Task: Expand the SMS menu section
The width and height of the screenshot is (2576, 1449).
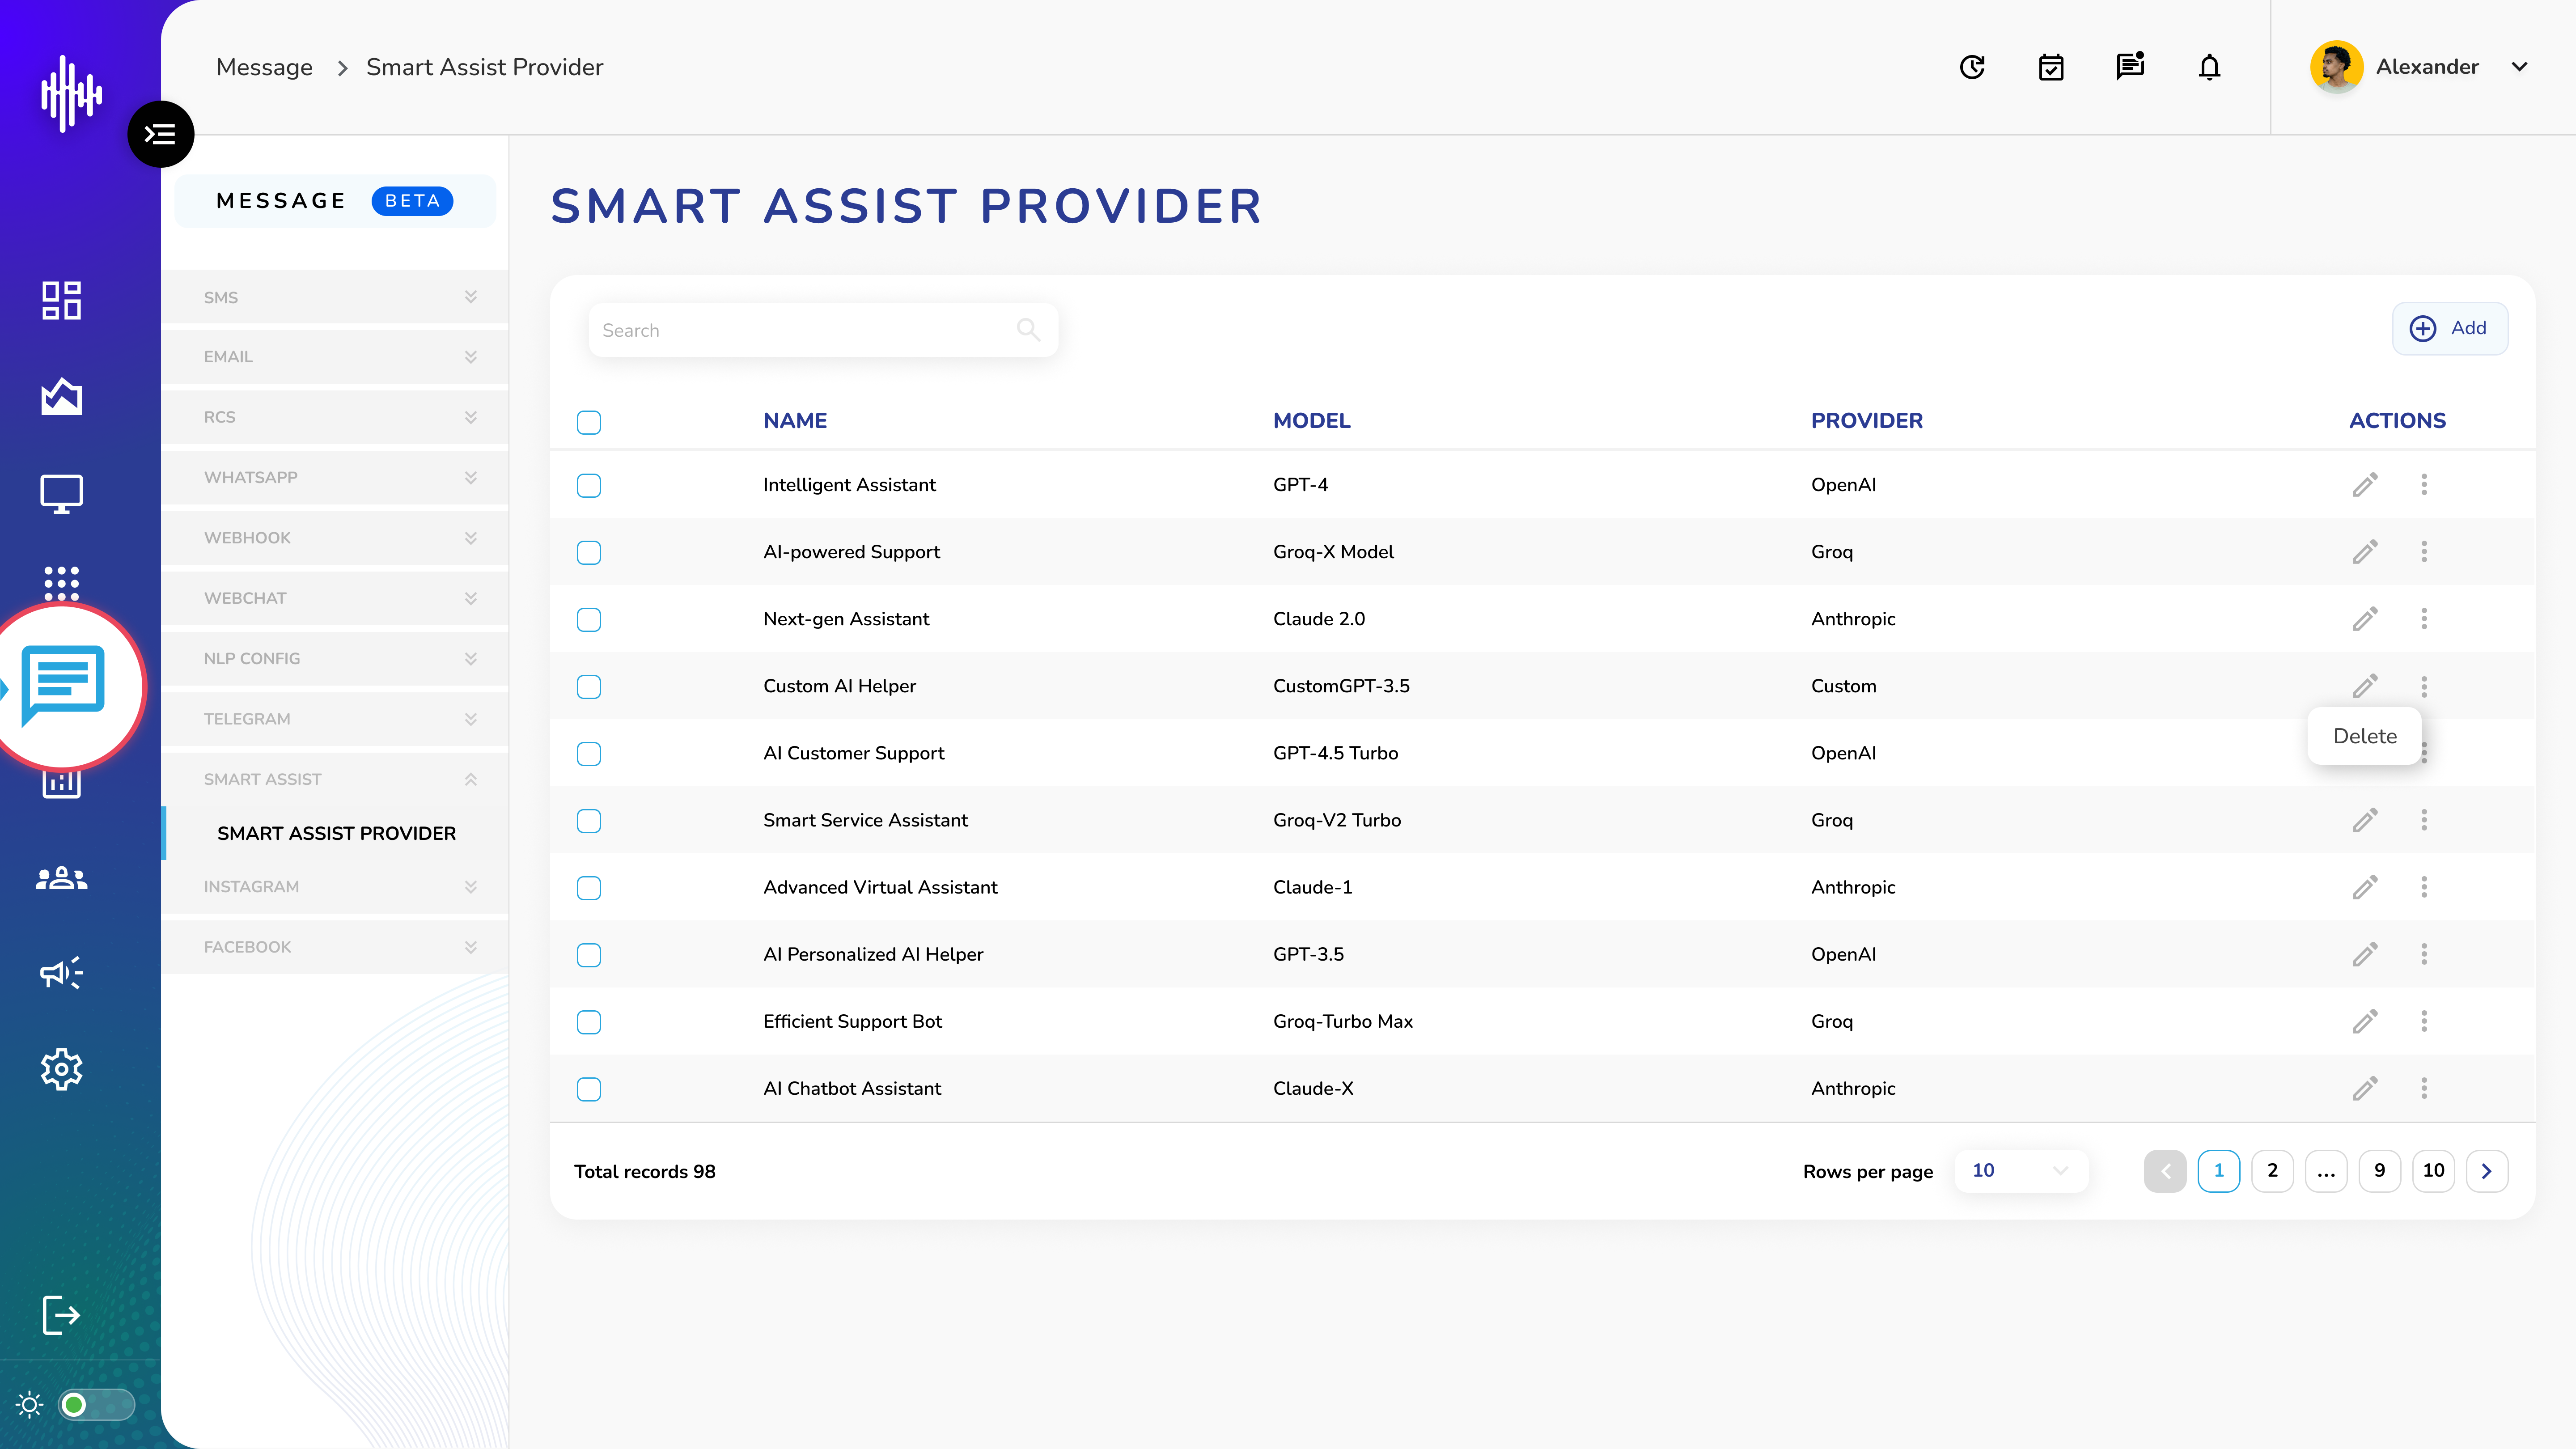Action: point(335,297)
